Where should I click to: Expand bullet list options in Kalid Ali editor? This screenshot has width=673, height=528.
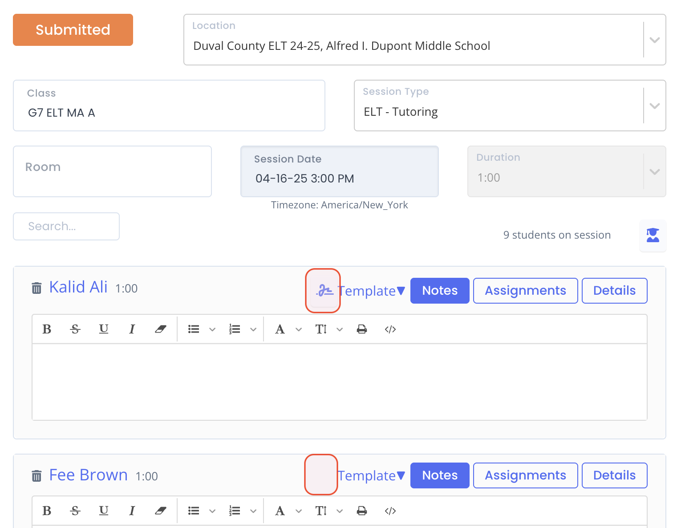click(x=212, y=329)
